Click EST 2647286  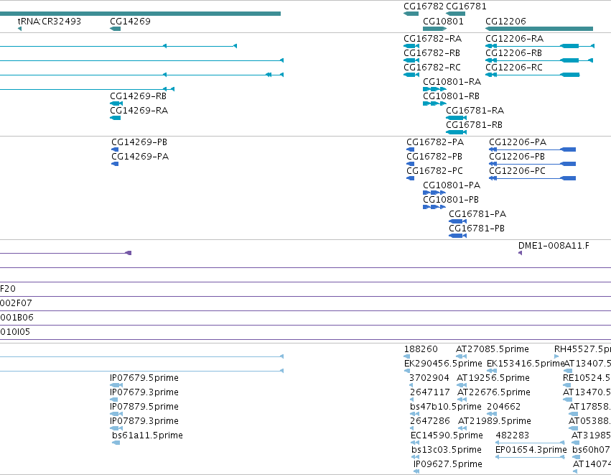point(430,422)
